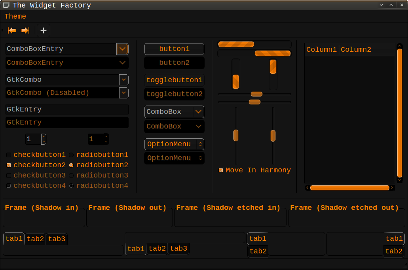The image size is (408, 270).
Task: Click the Frame (Shadow etched out) label
Action: [344, 208]
